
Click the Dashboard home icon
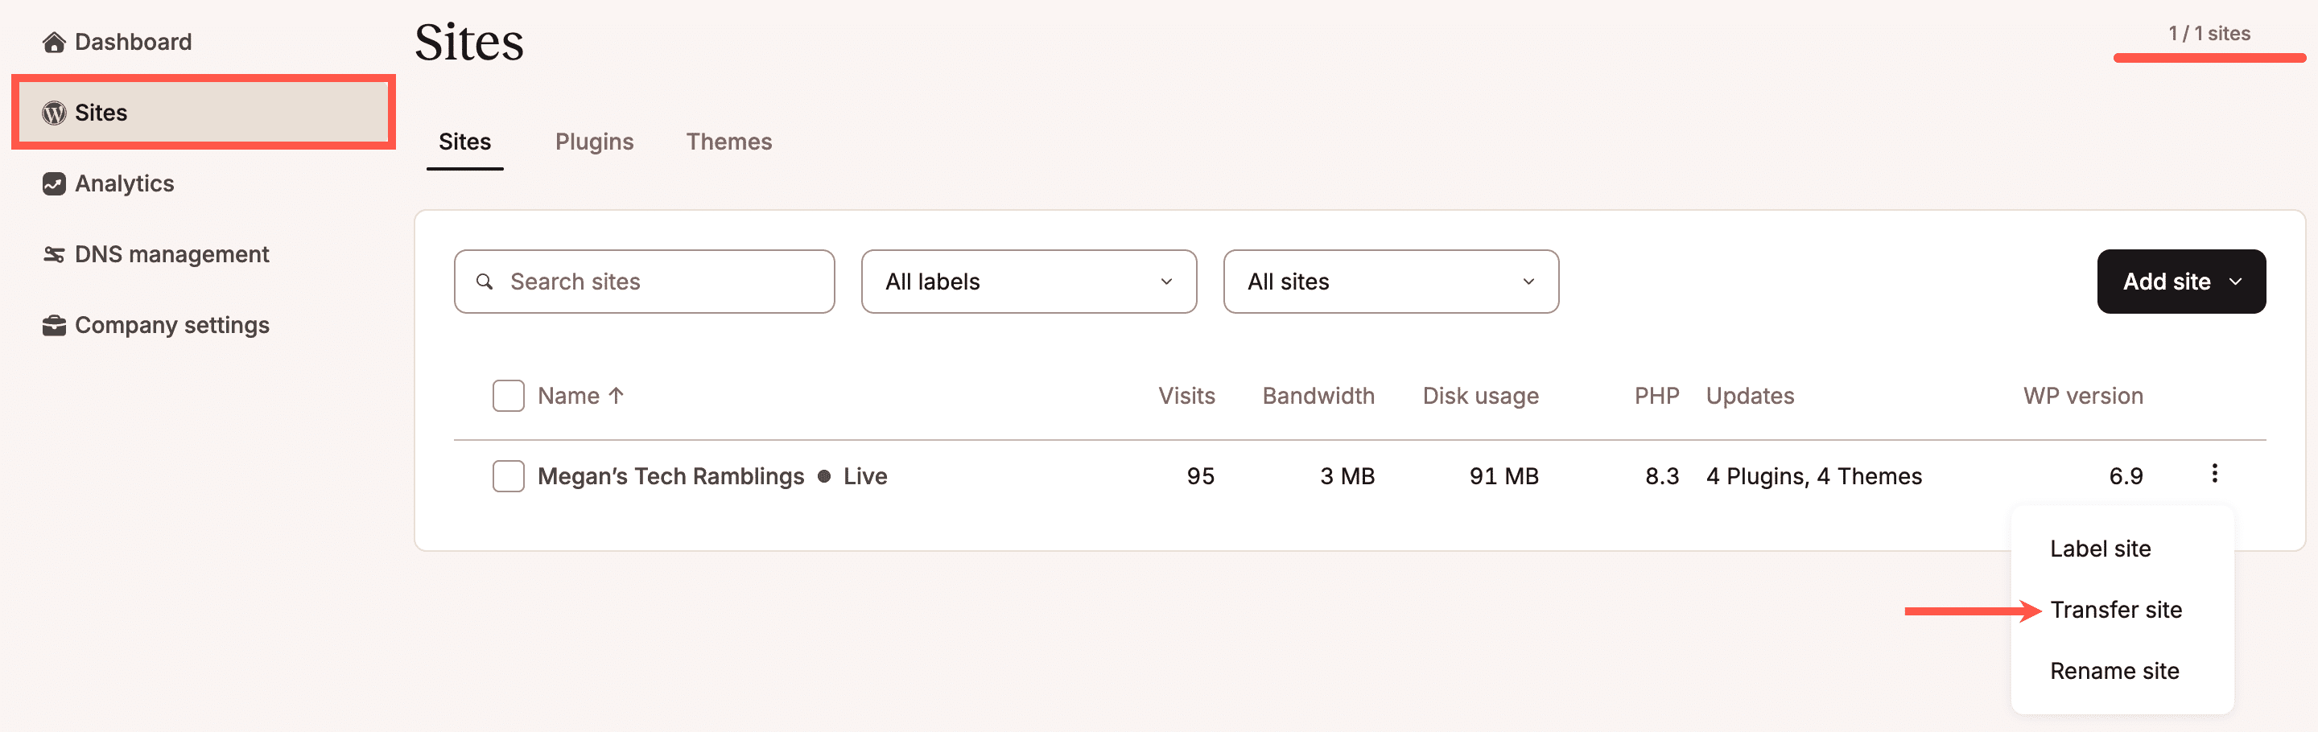[54, 43]
